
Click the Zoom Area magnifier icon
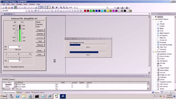pos(67,7)
